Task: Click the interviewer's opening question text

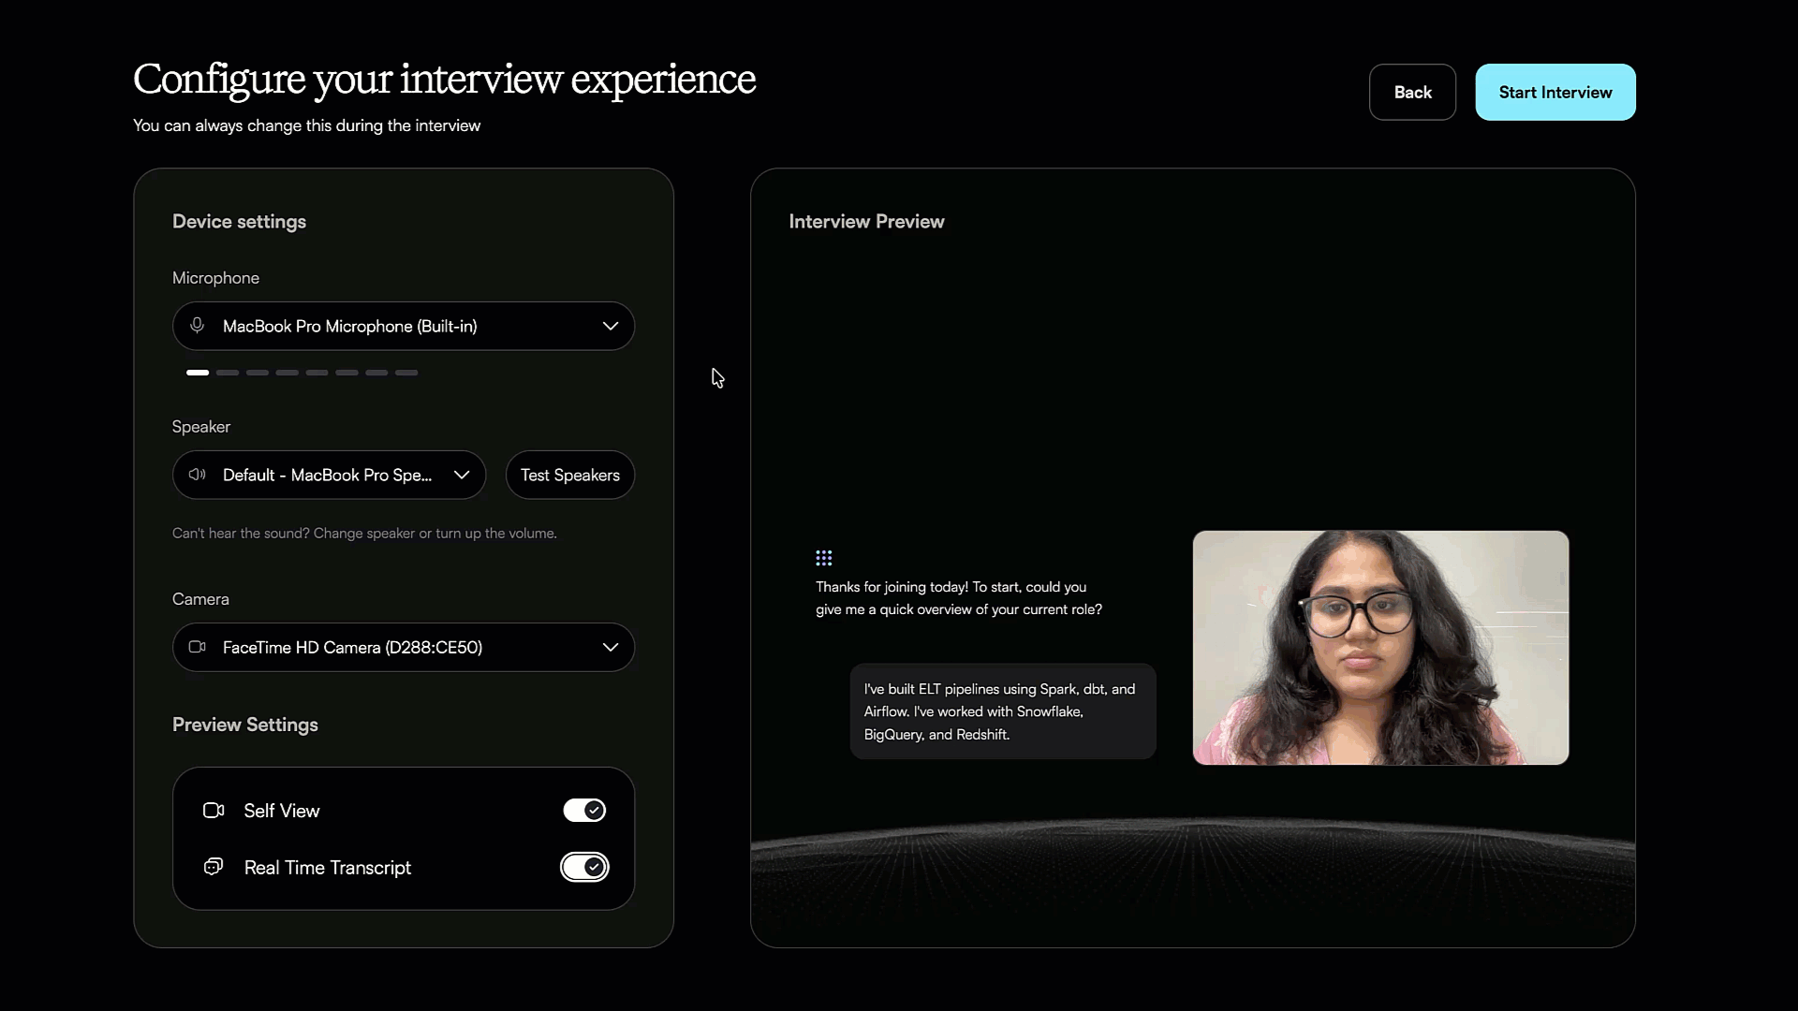Action: [958, 597]
